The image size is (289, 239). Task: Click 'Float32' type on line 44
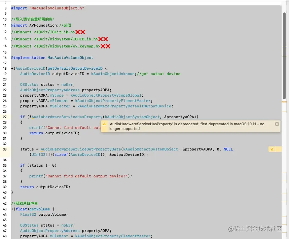28,214
